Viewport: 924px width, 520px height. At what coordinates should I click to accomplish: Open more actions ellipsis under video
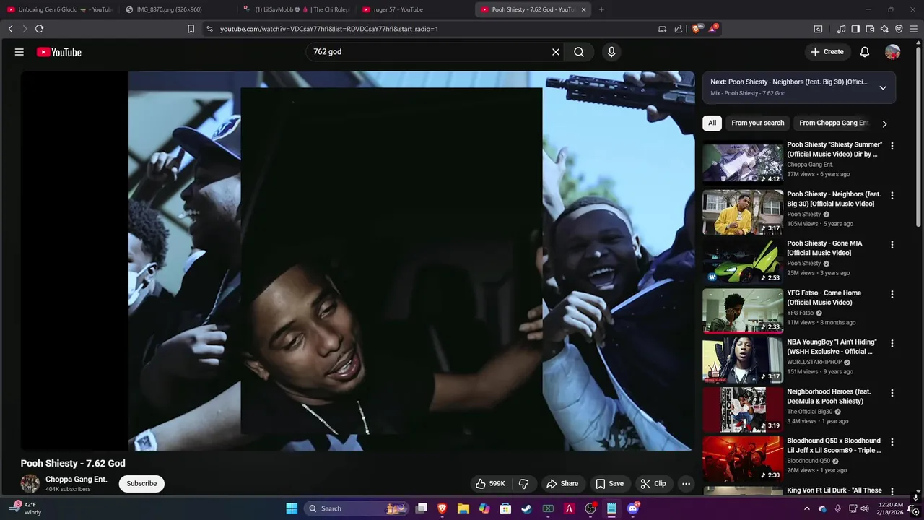click(x=687, y=484)
